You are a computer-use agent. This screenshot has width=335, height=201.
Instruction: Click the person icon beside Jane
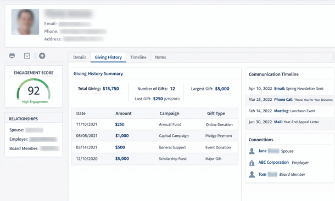point(252,151)
